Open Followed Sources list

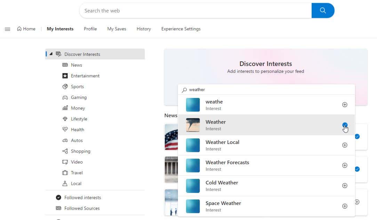pos(82,208)
